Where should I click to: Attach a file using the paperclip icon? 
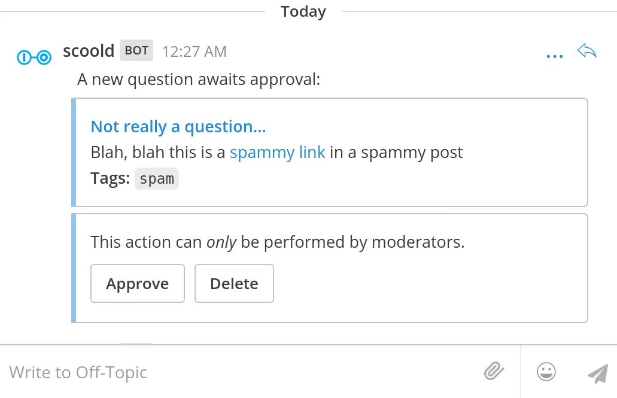click(493, 372)
